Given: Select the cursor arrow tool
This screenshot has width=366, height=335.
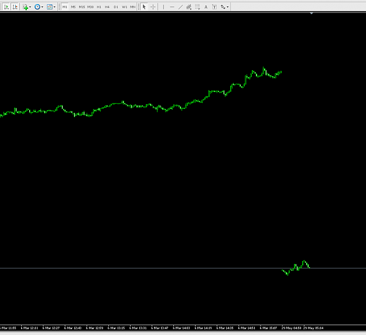Looking at the screenshot, I should point(144,7).
